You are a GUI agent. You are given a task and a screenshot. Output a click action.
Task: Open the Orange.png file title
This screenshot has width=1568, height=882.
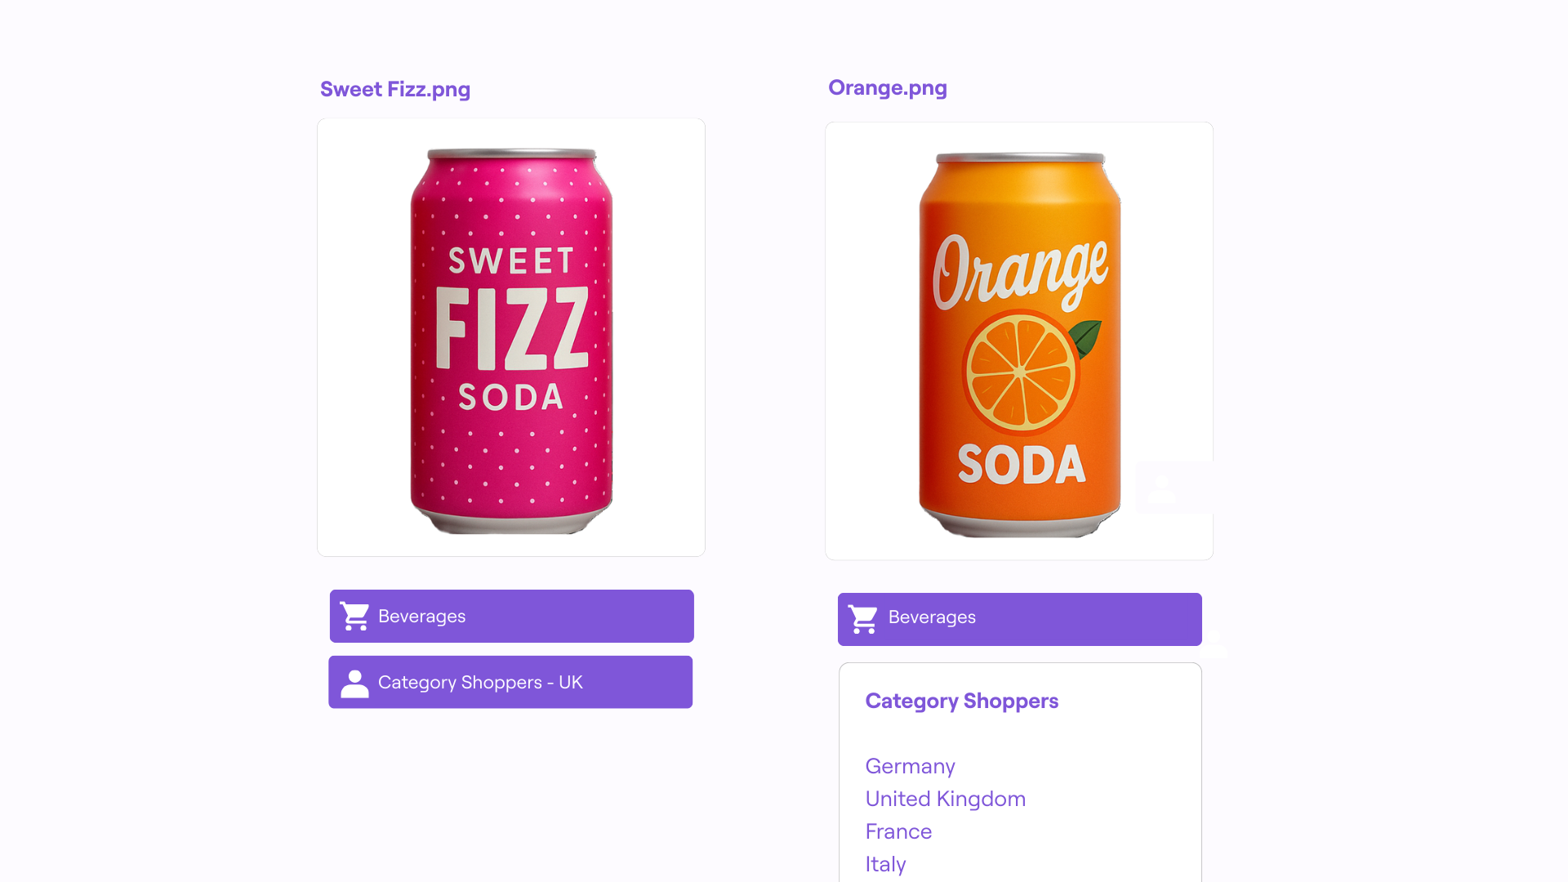tap(887, 87)
